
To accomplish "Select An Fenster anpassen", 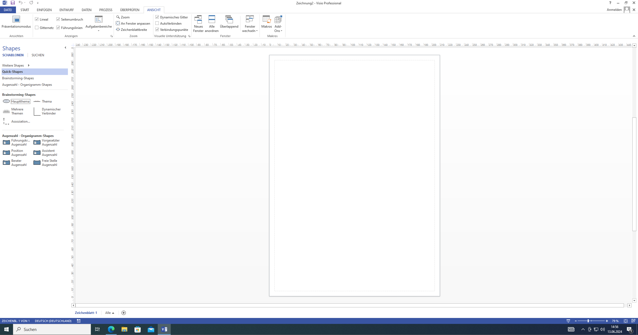I will (133, 23).
